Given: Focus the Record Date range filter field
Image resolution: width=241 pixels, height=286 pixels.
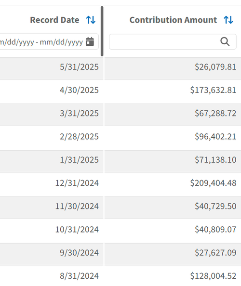Looking at the screenshot, I should [49, 41].
